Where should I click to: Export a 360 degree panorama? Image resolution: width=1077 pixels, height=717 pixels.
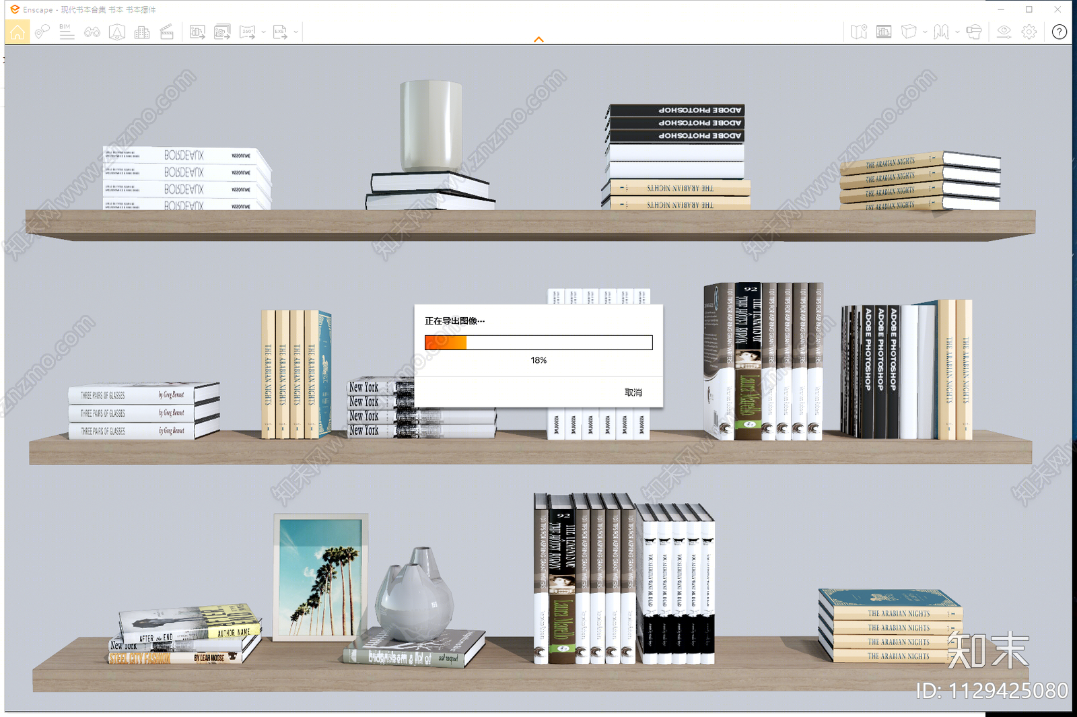tap(248, 32)
